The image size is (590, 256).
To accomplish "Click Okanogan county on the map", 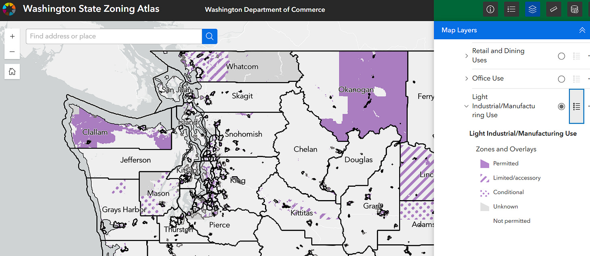I will 356,90.
